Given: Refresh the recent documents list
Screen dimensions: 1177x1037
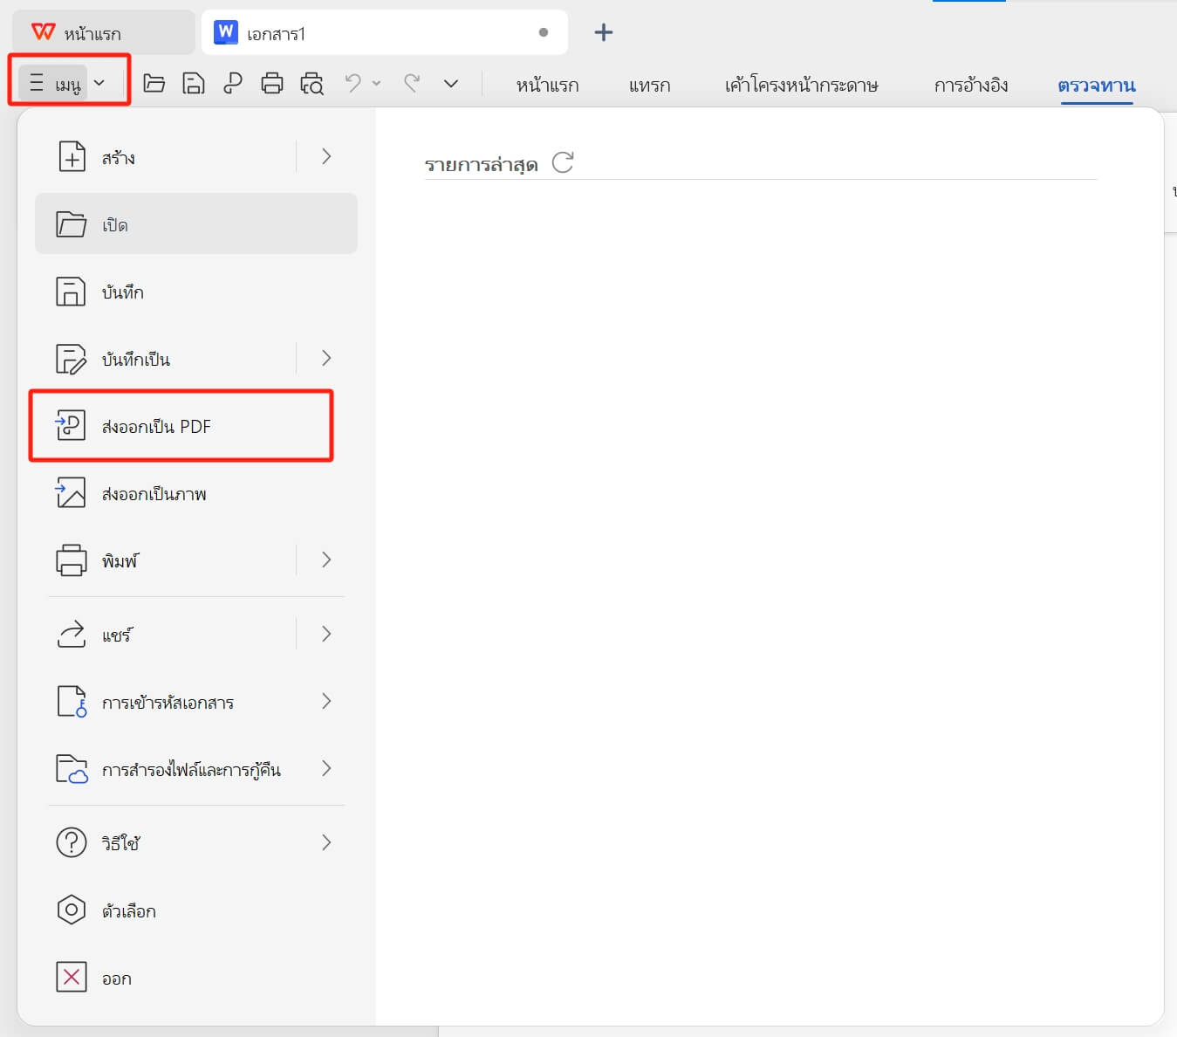Looking at the screenshot, I should point(563,162).
